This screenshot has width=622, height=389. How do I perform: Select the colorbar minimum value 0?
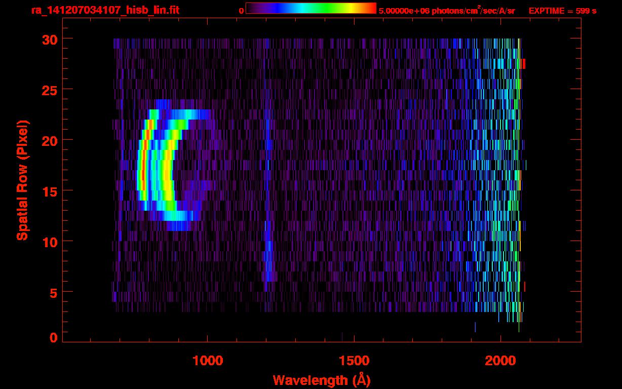[242, 11]
